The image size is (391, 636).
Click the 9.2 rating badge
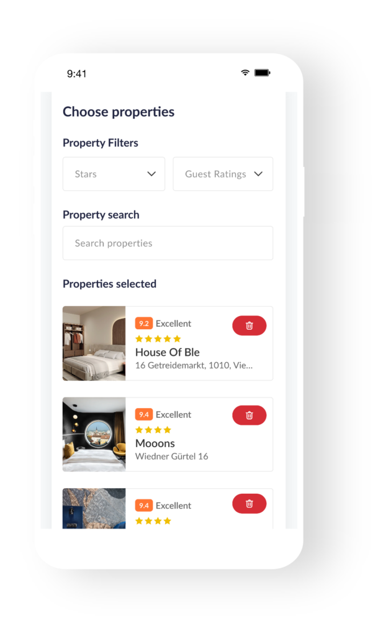point(144,323)
